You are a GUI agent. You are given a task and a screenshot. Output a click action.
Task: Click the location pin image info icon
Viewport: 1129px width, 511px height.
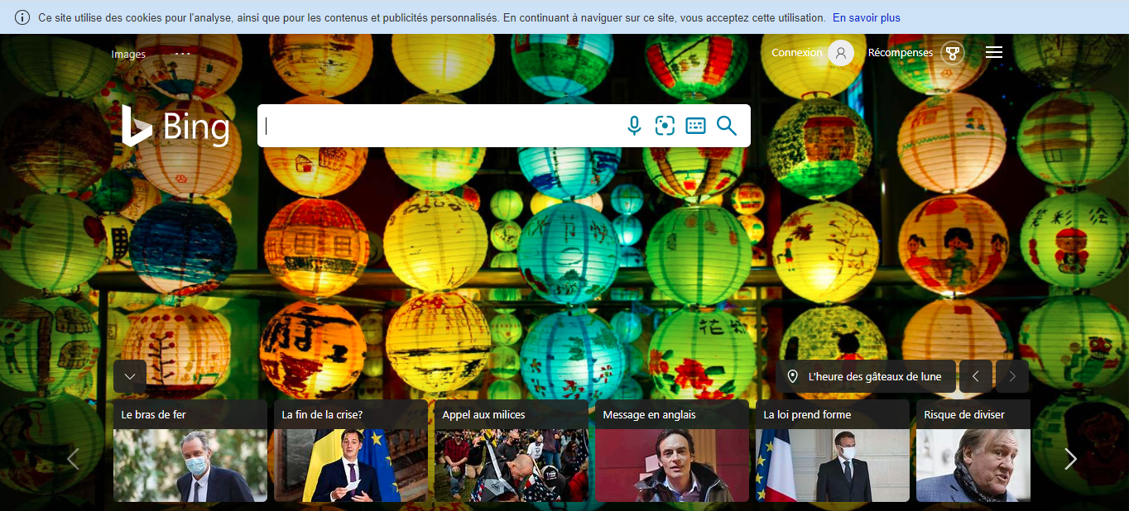(x=792, y=376)
